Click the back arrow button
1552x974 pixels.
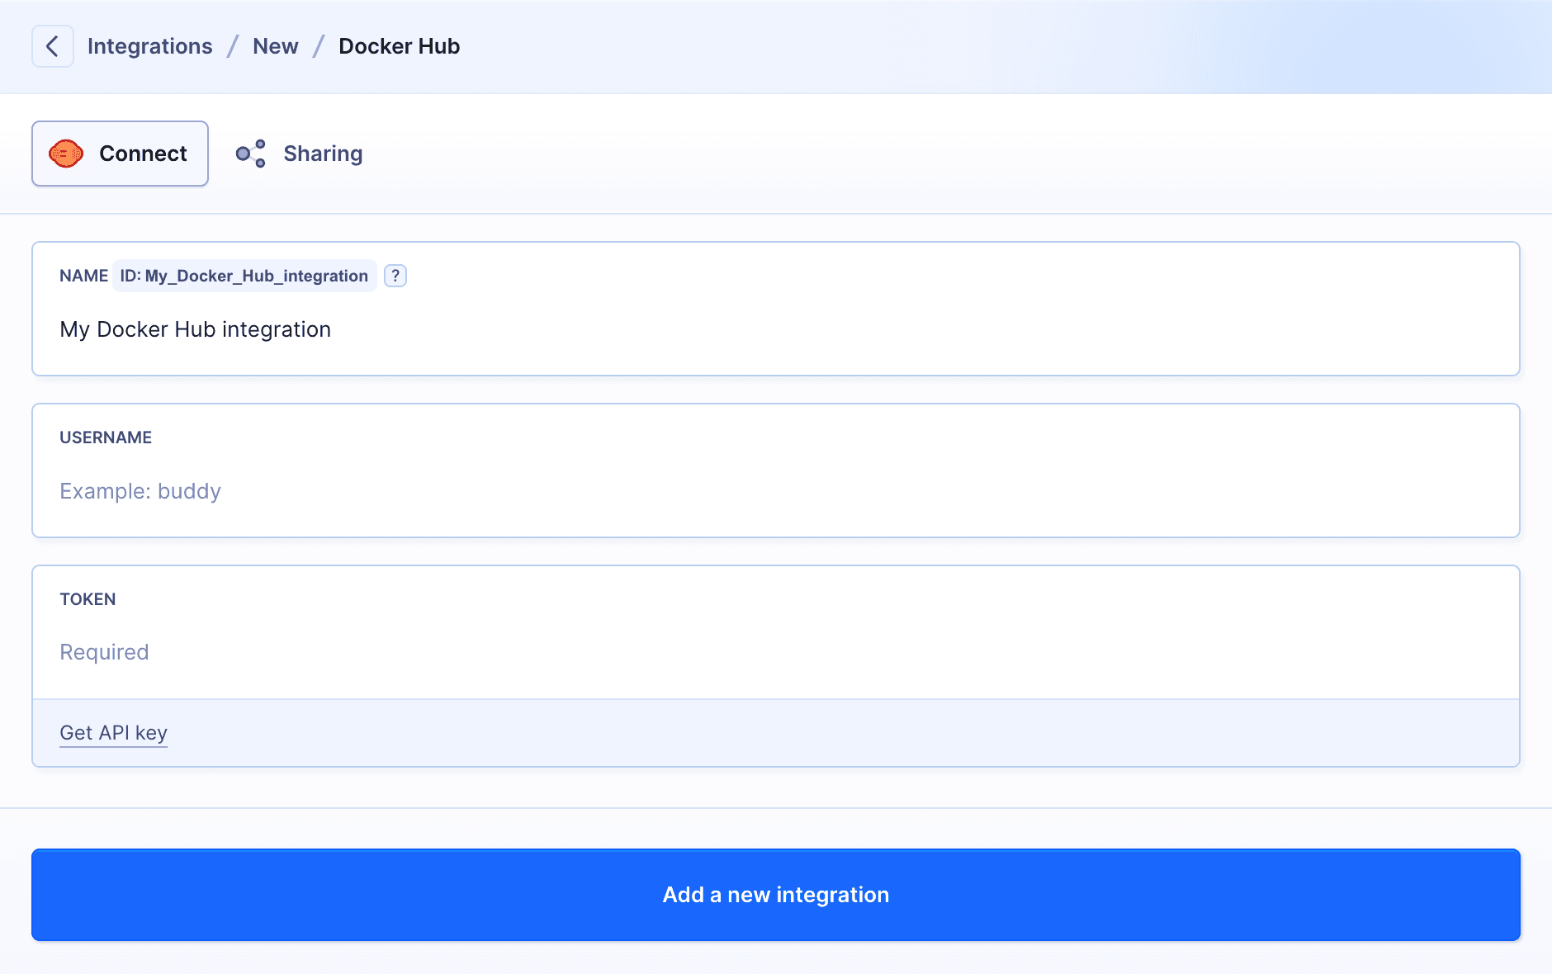(x=53, y=46)
